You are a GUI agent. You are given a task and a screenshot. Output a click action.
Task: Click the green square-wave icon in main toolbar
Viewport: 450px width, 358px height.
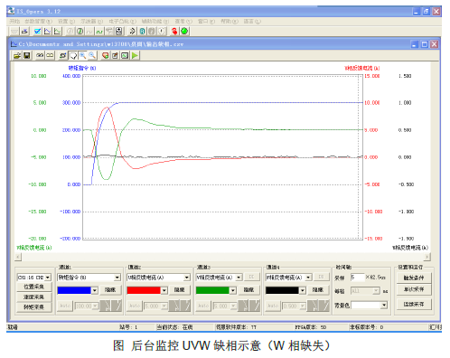(99, 31)
